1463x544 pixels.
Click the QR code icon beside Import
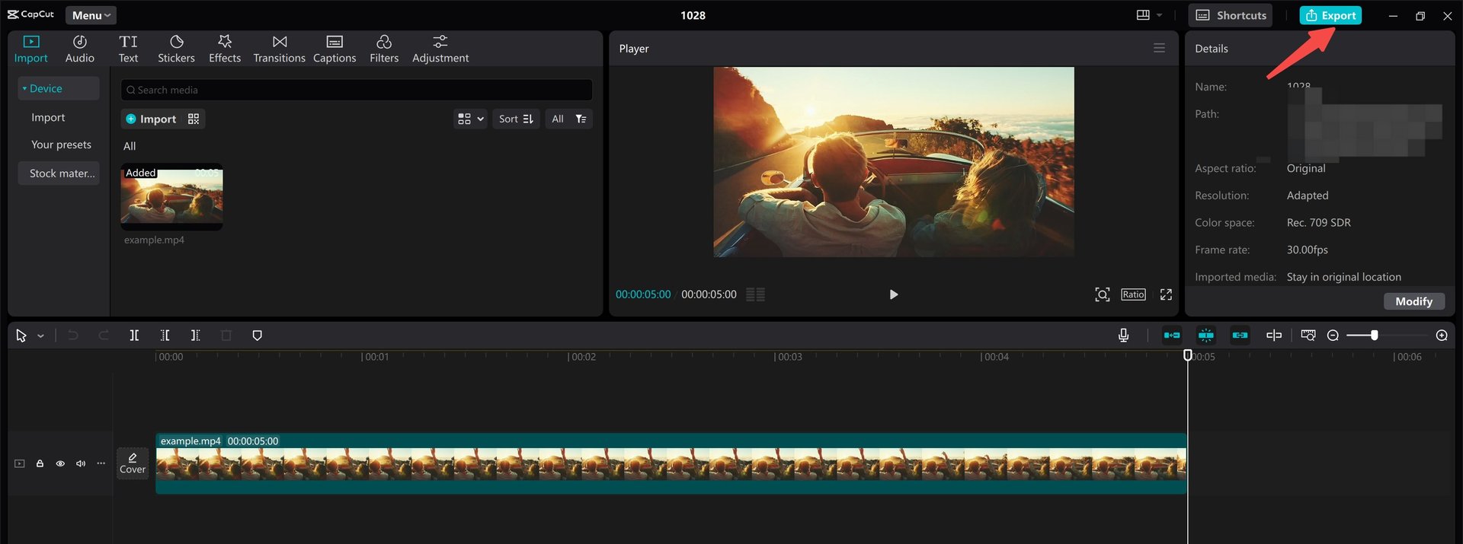[194, 119]
